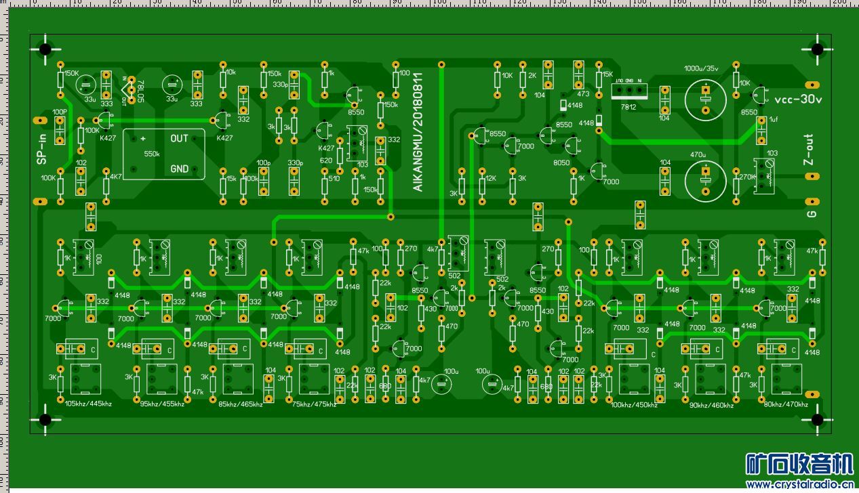Screen dimensions: 859x493
Task: Select the 1uf capacitor label
Action: (x=774, y=119)
